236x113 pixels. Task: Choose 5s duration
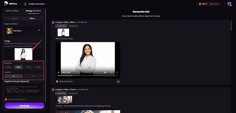tap(14, 76)
